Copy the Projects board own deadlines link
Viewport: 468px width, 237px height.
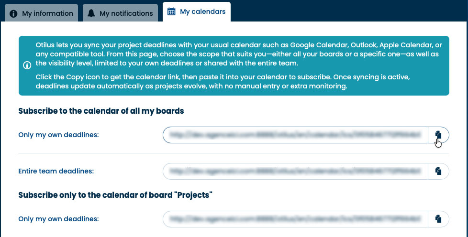point(438,219)
